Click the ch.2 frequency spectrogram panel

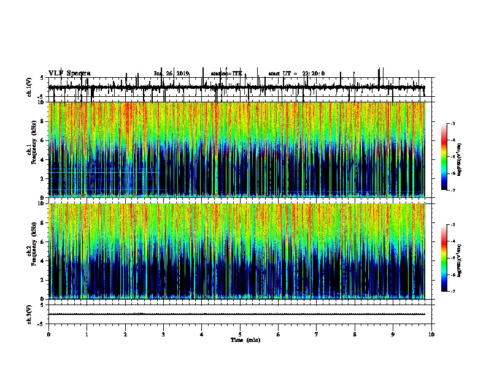click(x=237, y=251)
